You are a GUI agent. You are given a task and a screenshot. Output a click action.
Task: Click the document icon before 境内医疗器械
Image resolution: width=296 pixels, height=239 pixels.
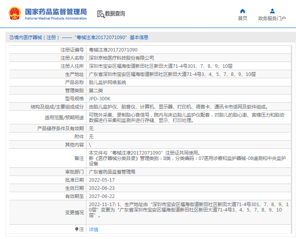point(11,37)
